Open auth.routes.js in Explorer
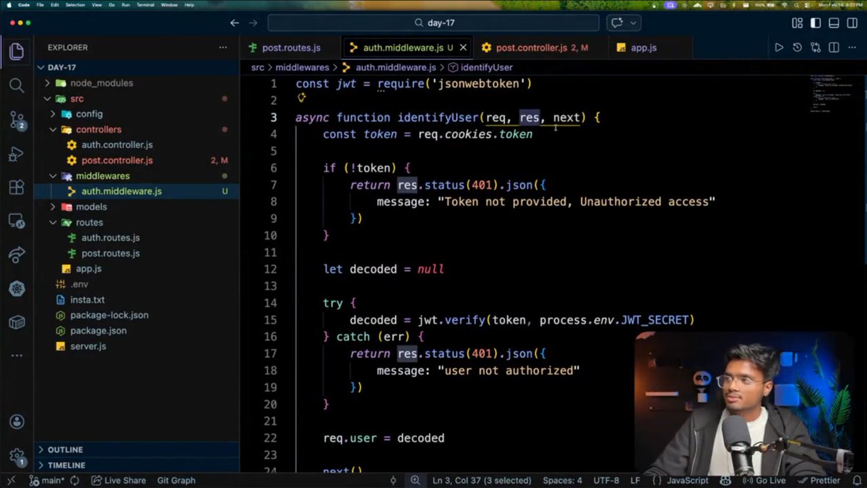The height and width of the screenshot is (488, 867). point(111,238)
